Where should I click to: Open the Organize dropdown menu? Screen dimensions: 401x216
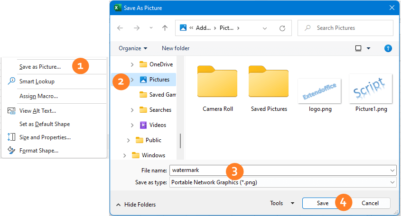[133, 48]
